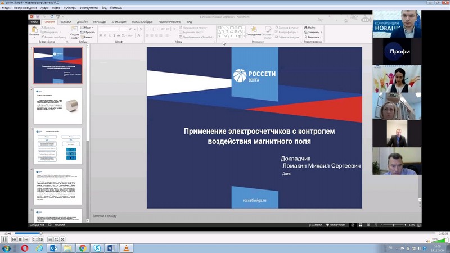Image resolution: width=450 pixels, height=253 pixels.
Task: Adjust the PowerPoint zoom slider
Action: [393, 225]
